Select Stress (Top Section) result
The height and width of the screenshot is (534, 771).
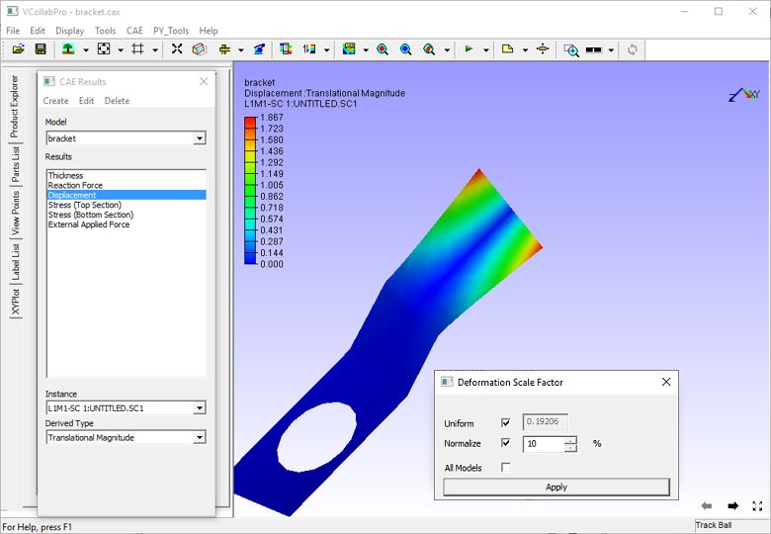(127, 205)
